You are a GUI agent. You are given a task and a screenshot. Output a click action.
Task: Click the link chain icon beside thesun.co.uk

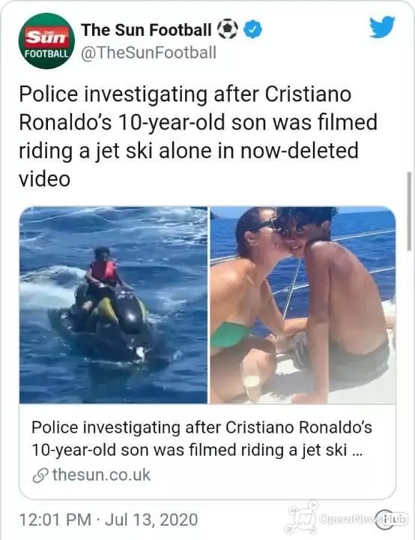coord(40,475)
